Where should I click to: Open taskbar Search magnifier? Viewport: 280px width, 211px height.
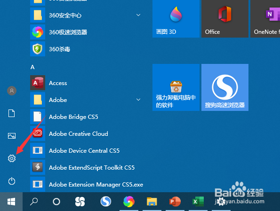click(34, 202)
